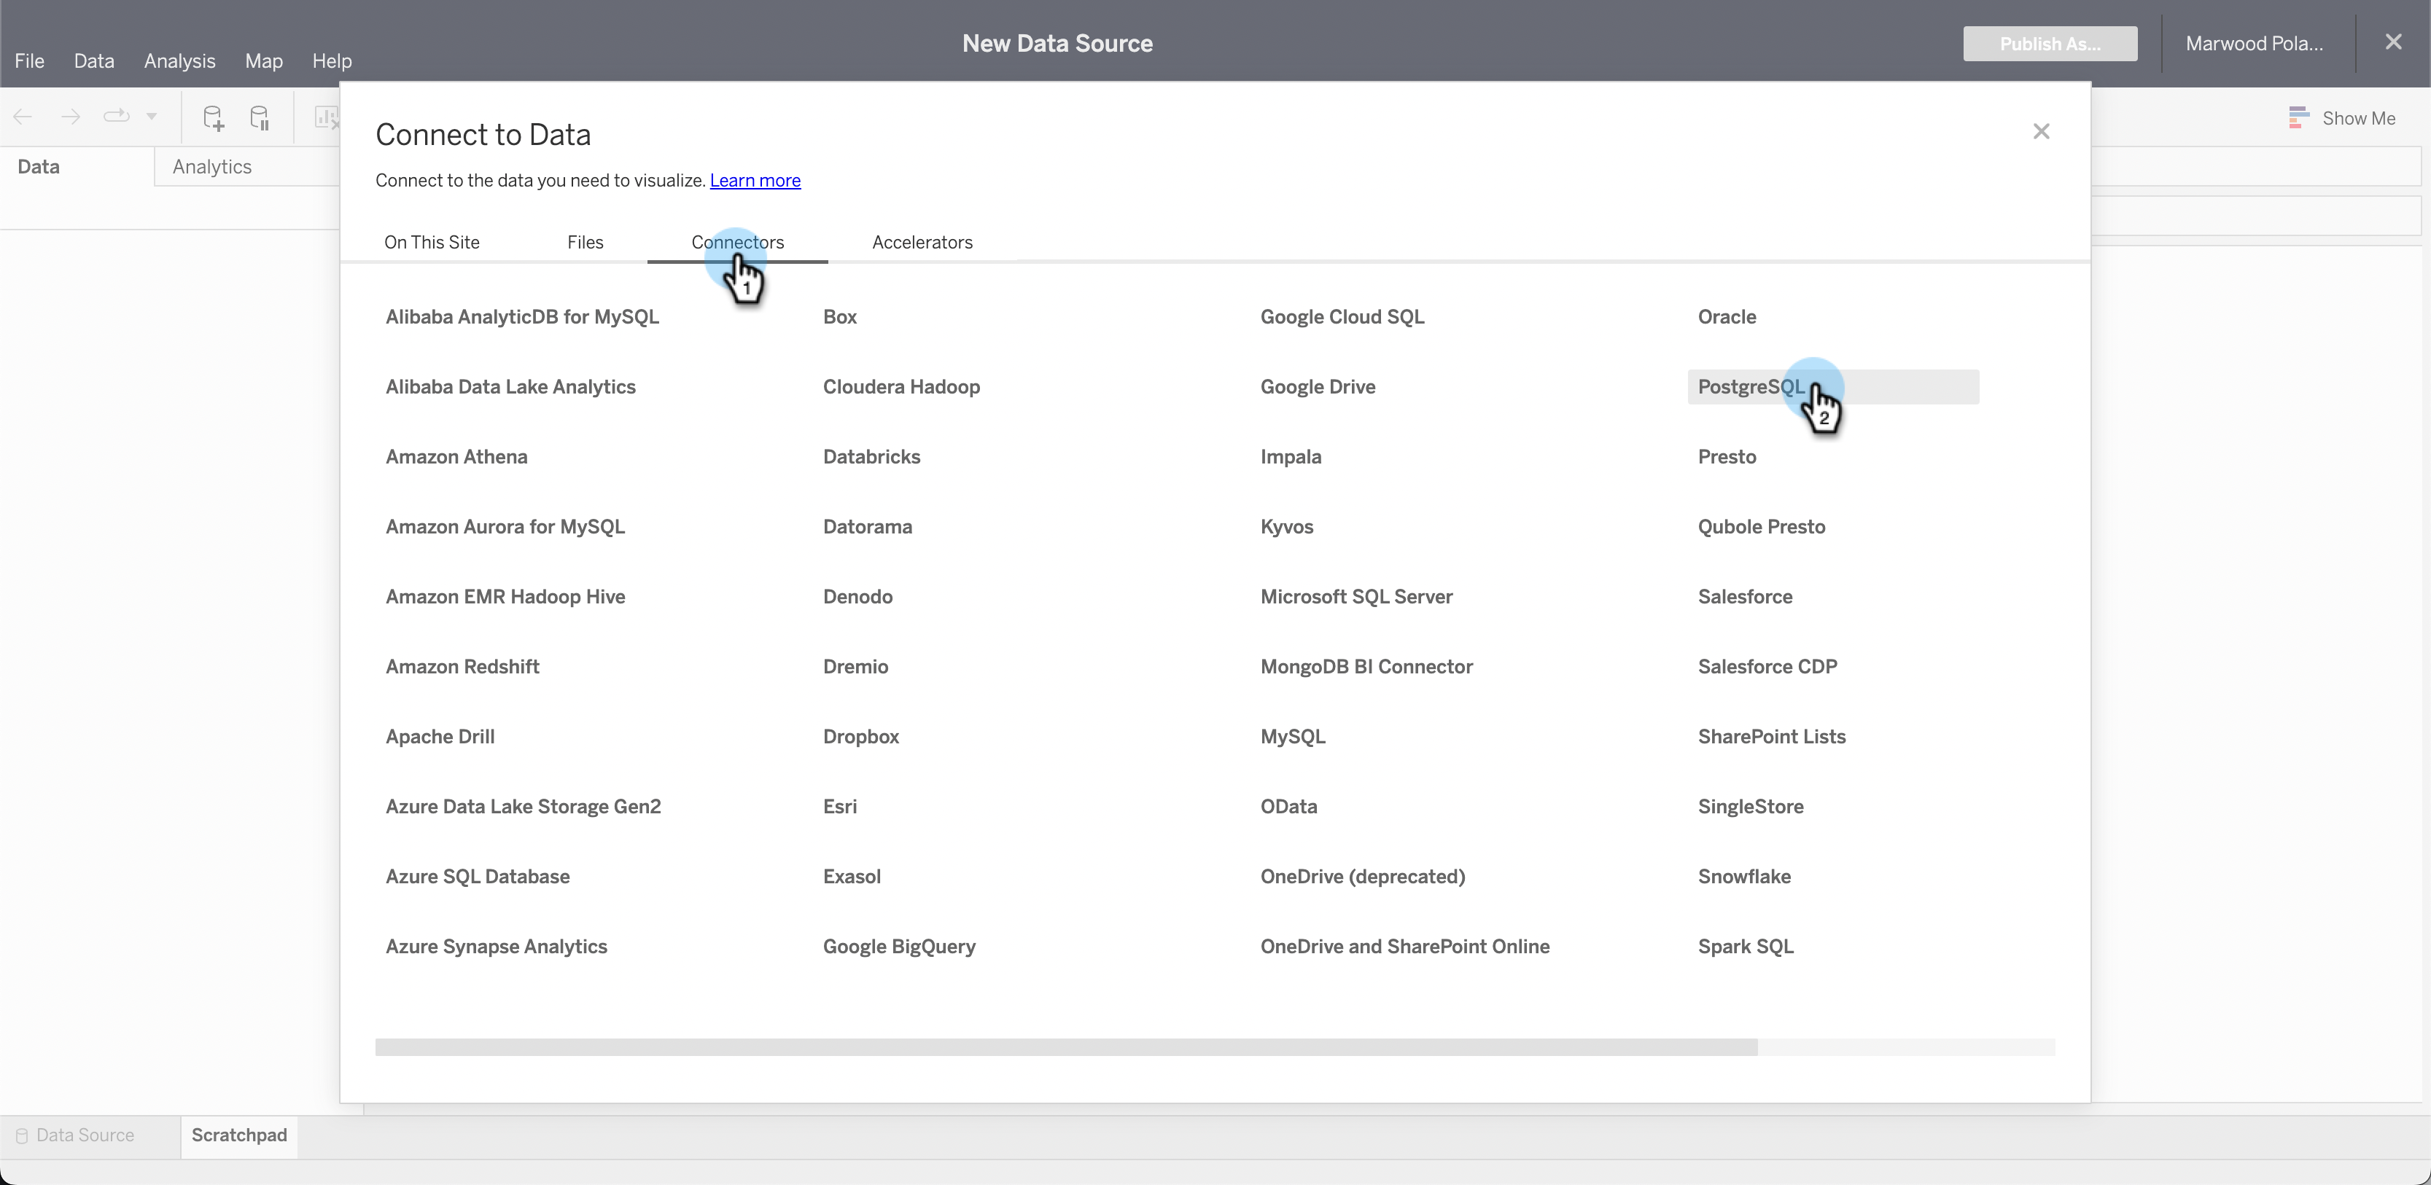Open the Replay dropdown arrow in toolbar
The image size is (2431, 1185).
pyautogui.click(x=151, y=117)
